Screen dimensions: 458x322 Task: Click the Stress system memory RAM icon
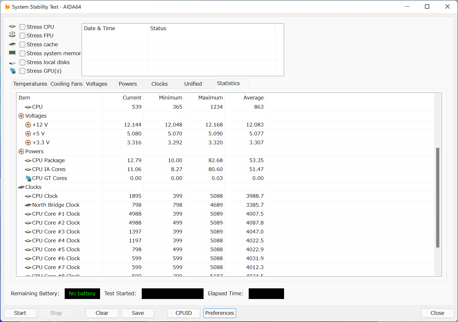click(x=12, y=53)
